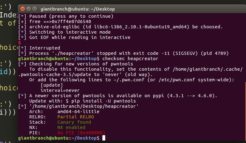Click the terminal's right edge scrollbar

tap(245, 110)
